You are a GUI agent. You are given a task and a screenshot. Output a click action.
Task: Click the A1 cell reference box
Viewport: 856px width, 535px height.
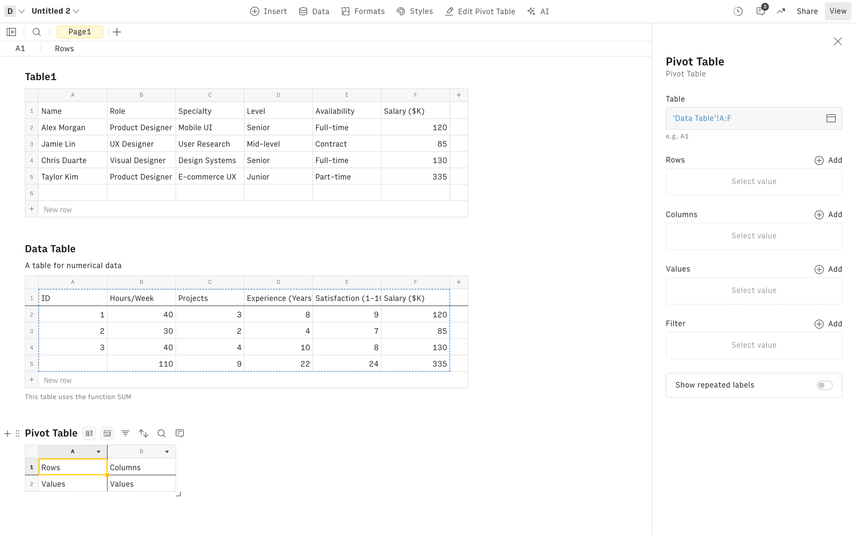point(21,49)
